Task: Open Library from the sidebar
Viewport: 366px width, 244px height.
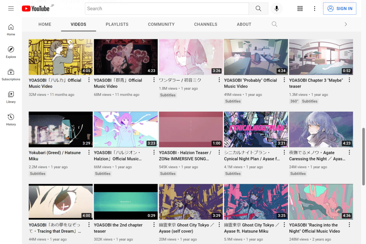Action: click(11, 97)
